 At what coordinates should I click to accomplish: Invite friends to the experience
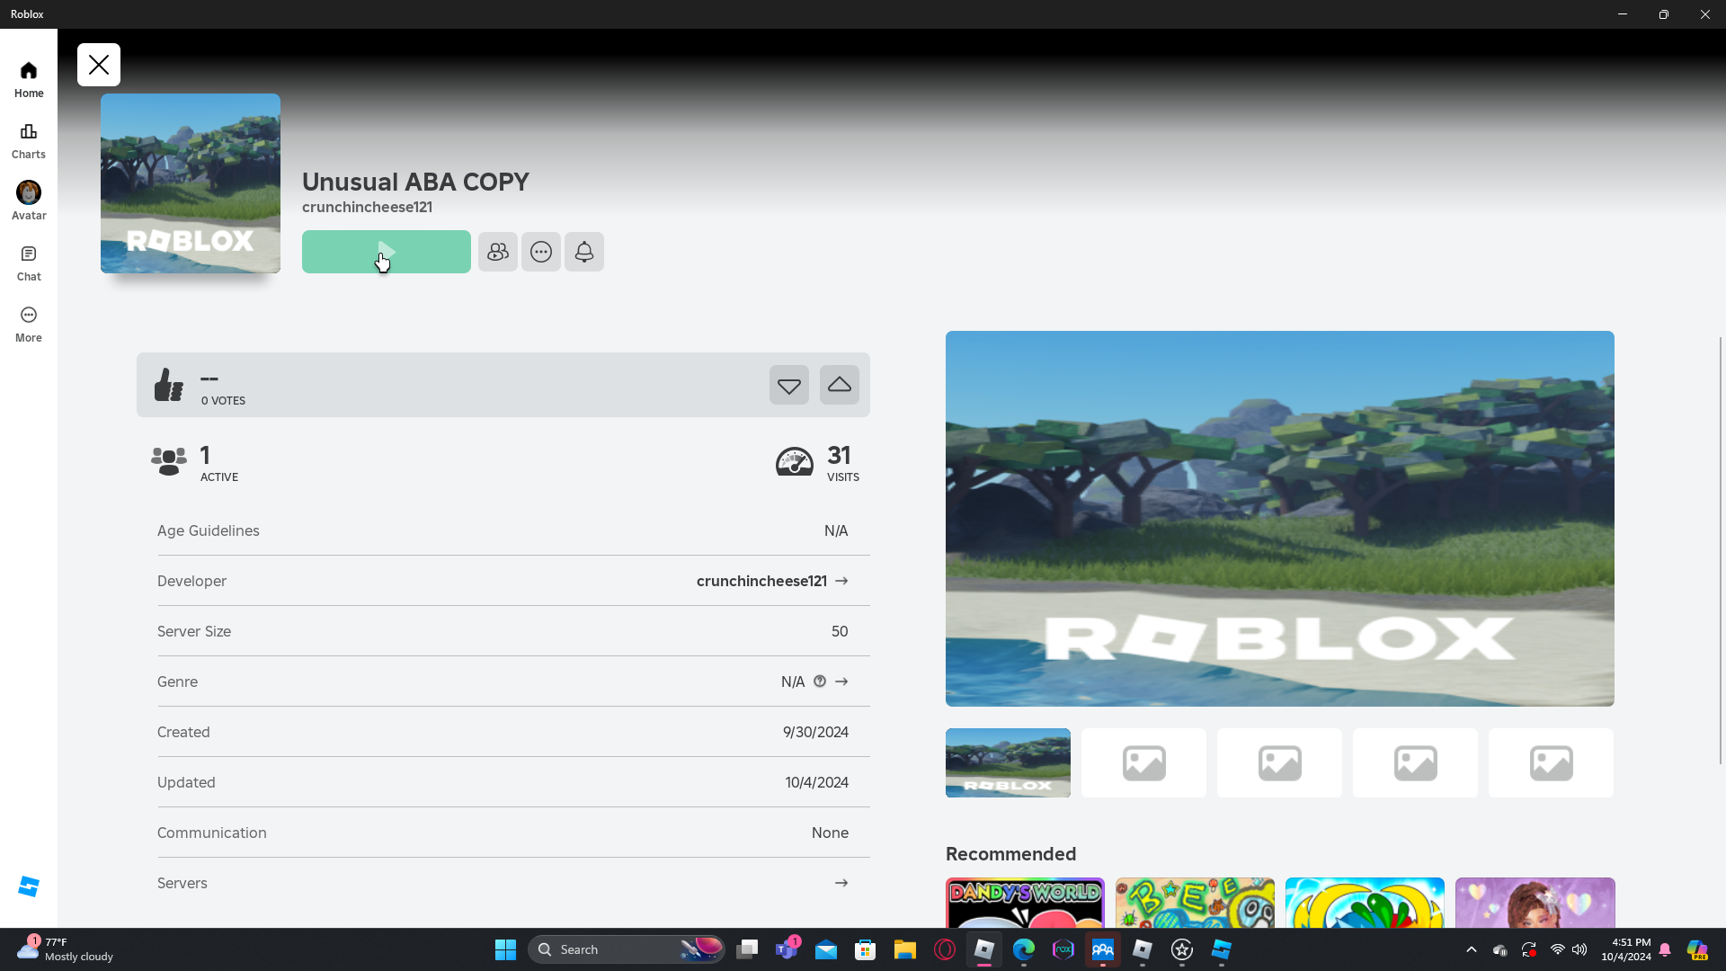pos(498,252)
